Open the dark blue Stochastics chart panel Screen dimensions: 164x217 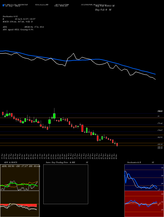click(x=144, y=178)
